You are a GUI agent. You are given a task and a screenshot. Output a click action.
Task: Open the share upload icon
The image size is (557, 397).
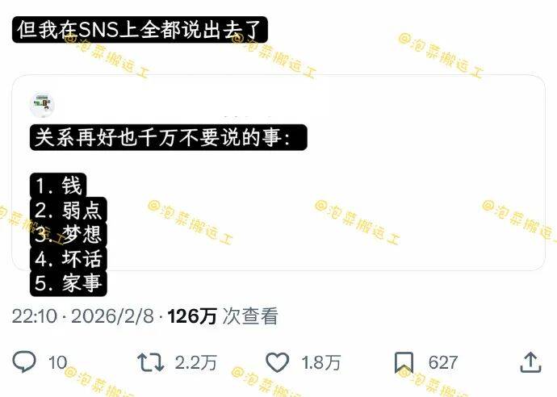[530, 361]
